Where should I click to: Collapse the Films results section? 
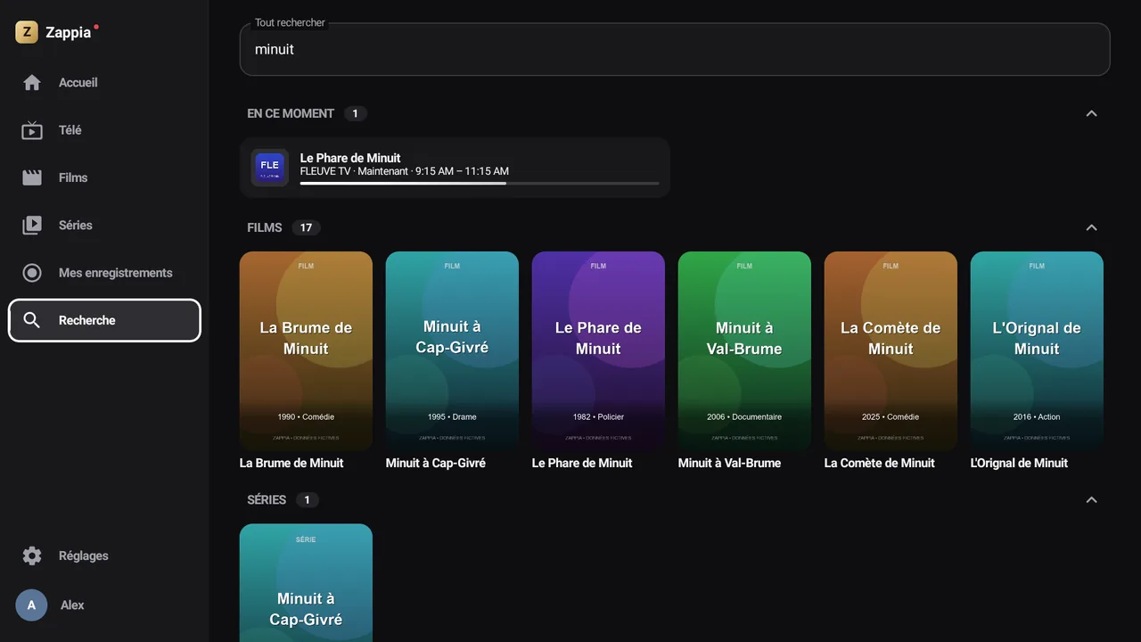point(1091,227)
